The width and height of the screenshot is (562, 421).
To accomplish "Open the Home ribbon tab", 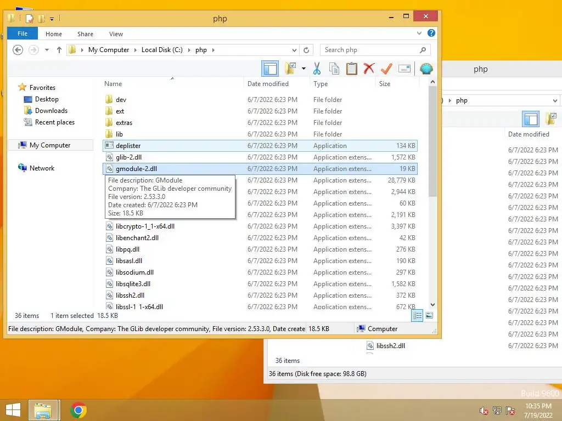I will coord(54,34).
